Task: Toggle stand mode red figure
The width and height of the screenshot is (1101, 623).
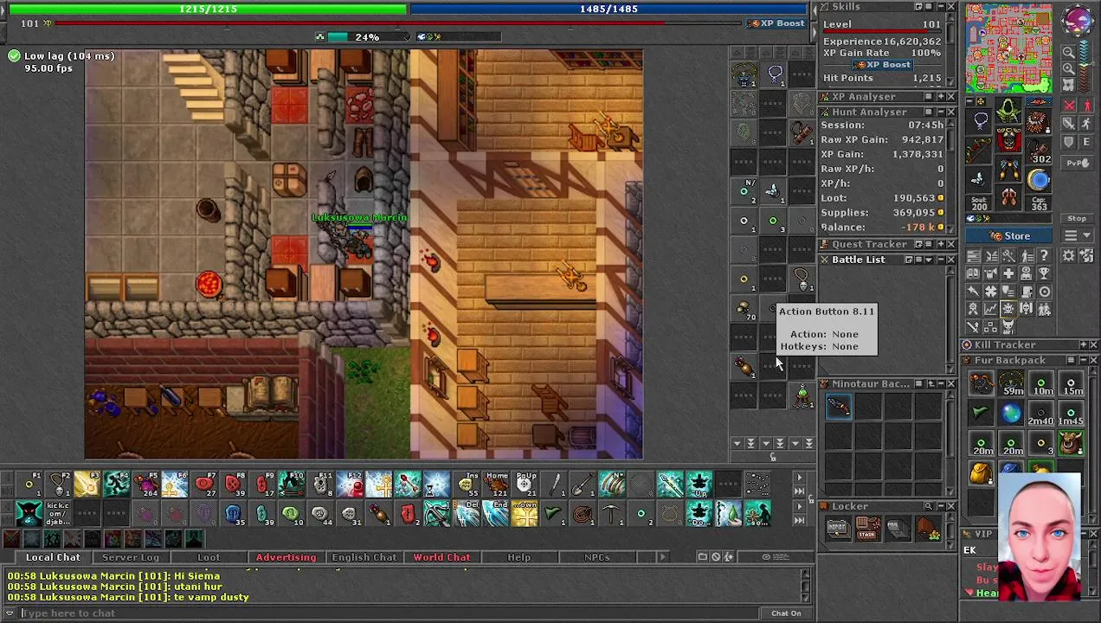Action: point(1086,105)
